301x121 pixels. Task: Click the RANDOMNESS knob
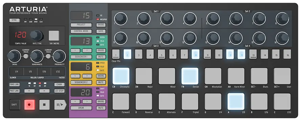coord(37,56)
